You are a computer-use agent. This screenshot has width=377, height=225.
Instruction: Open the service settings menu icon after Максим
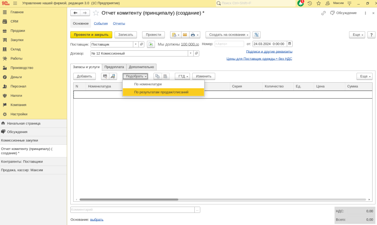349,3
